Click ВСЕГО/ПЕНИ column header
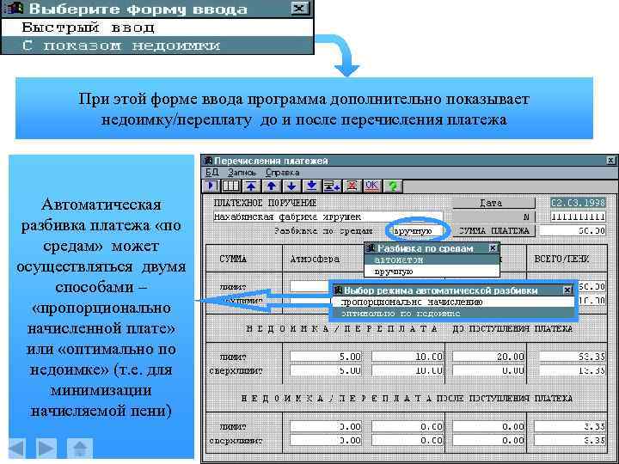The width and height of the screenshot is (619, 464). tap(561, 259)
